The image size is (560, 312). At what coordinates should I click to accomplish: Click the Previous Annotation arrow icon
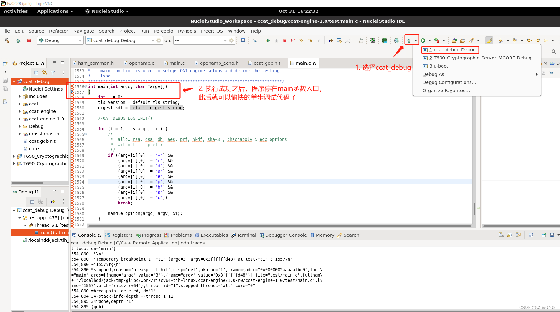pyautogui.click(x=515, y=40)
